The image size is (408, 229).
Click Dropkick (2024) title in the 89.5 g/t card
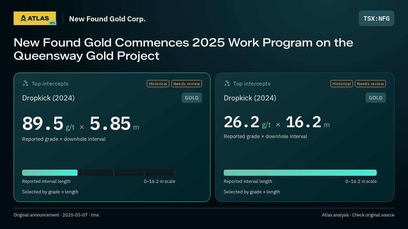point(48,98)
